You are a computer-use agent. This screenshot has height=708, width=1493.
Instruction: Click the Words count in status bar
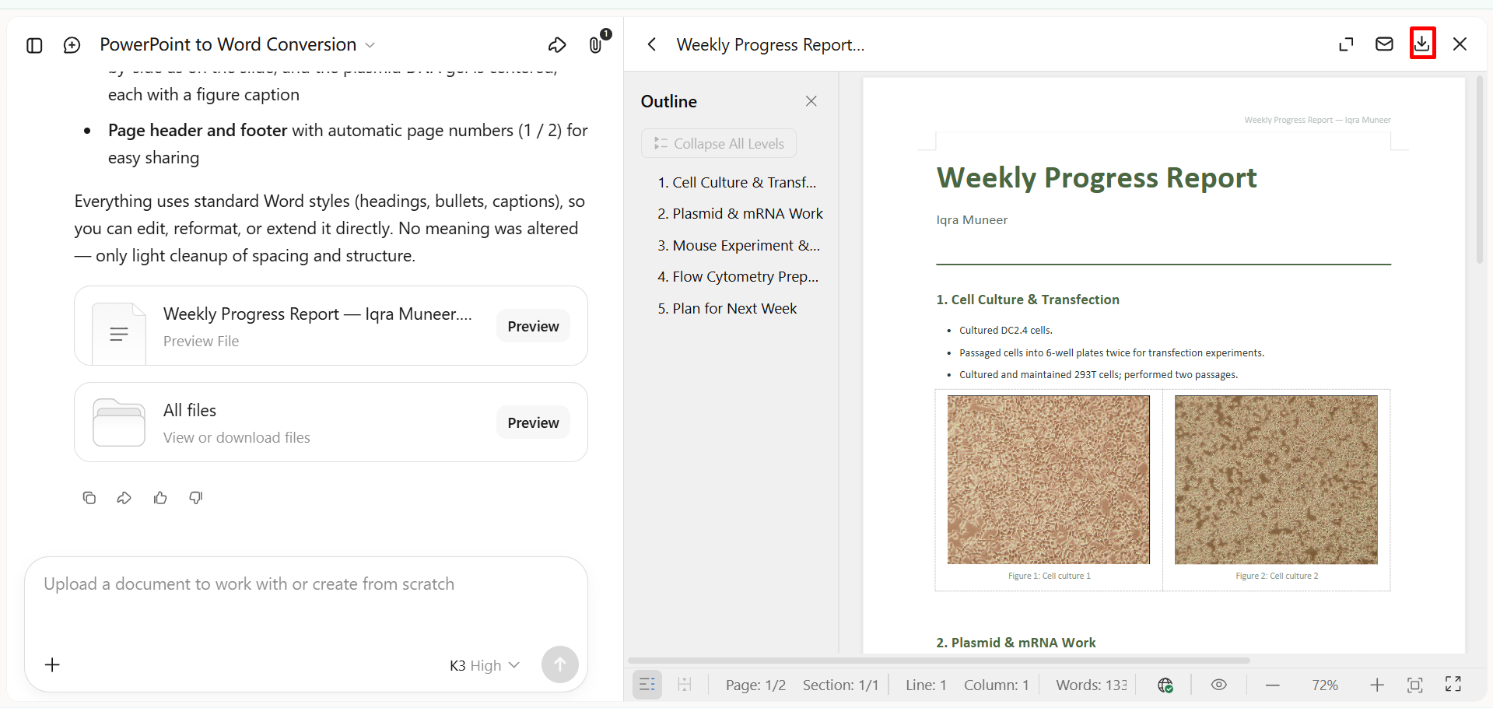[1092, 685]
